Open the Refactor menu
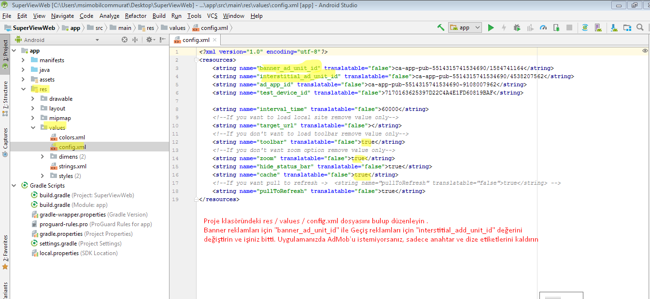Viewport: 650px width, 299px height. pyautogui.click(x=136, y=16)
